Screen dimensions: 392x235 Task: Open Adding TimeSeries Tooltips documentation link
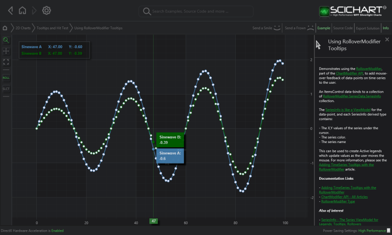tap(347, 190)
